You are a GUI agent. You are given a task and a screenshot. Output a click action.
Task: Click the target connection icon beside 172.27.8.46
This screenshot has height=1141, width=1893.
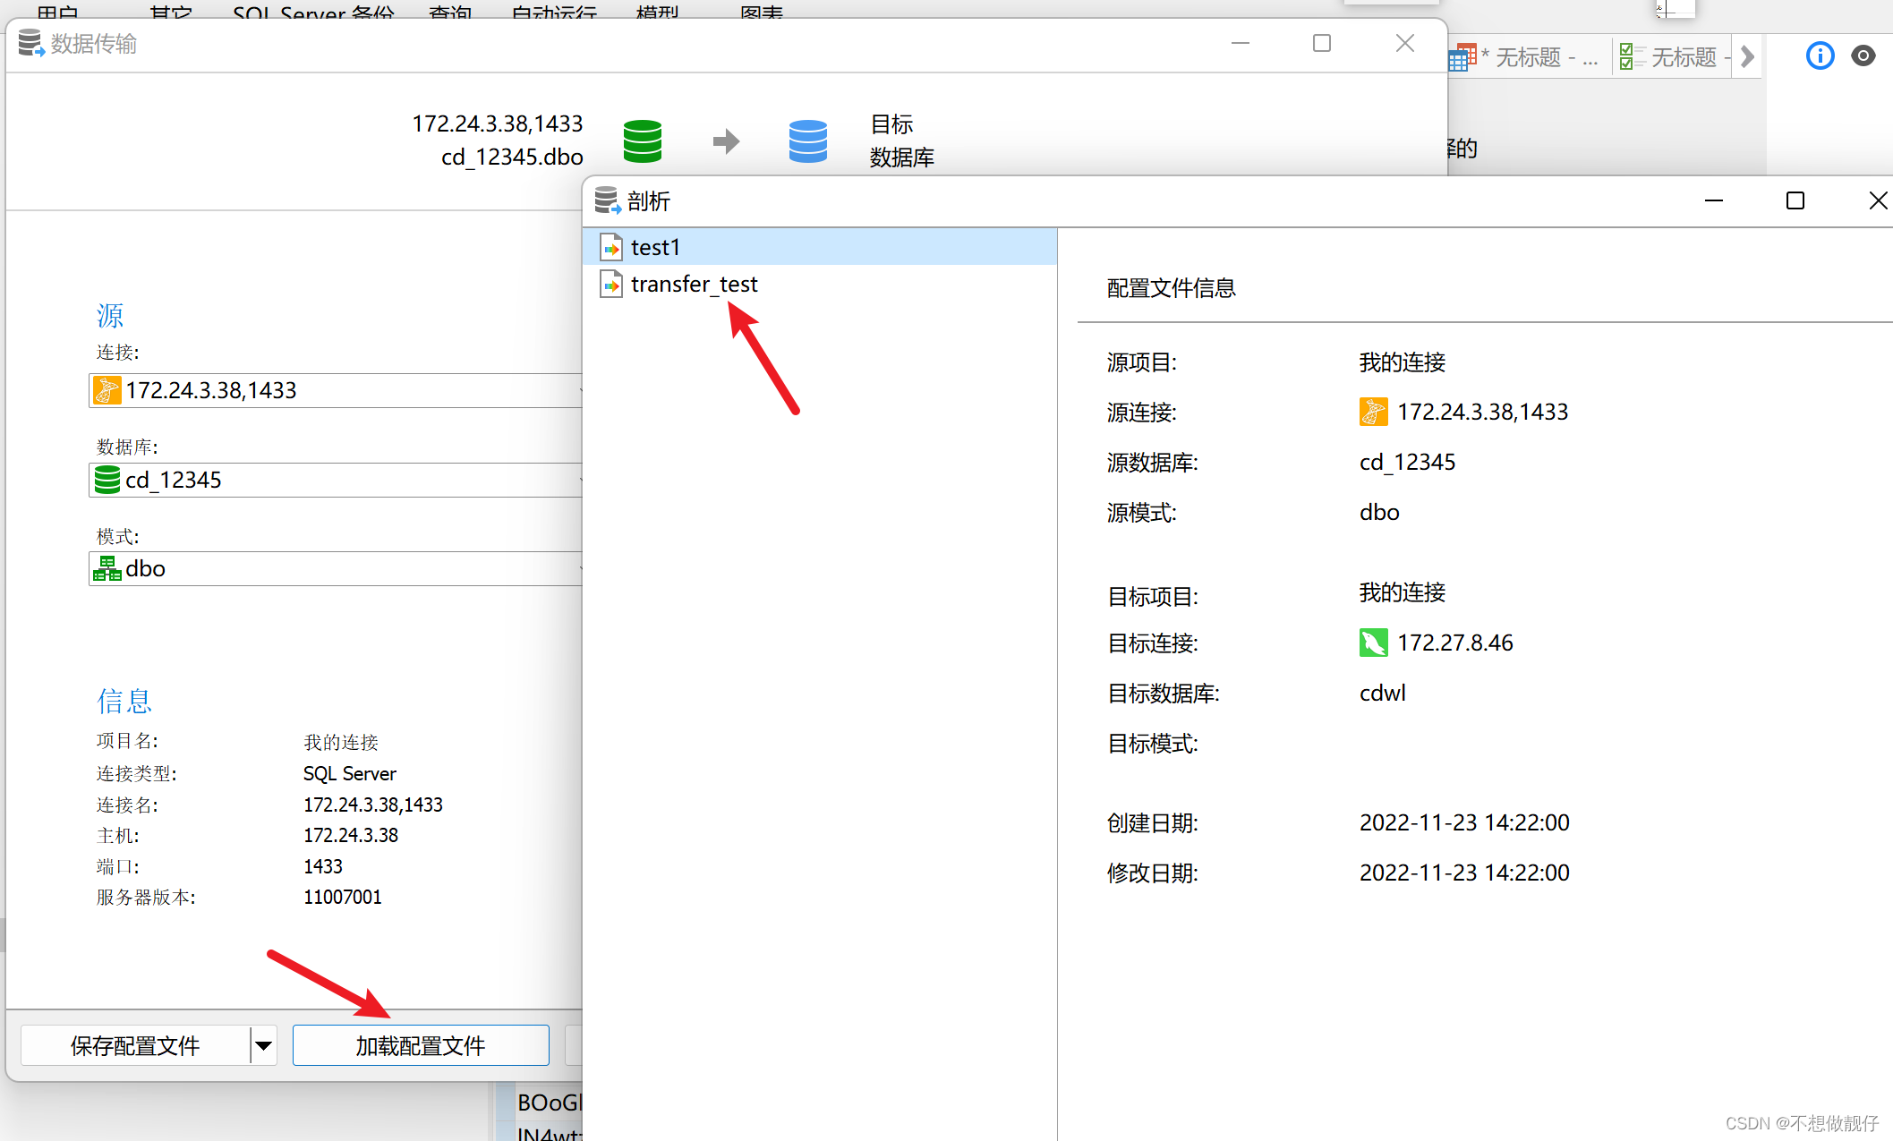coord(1373,643)
